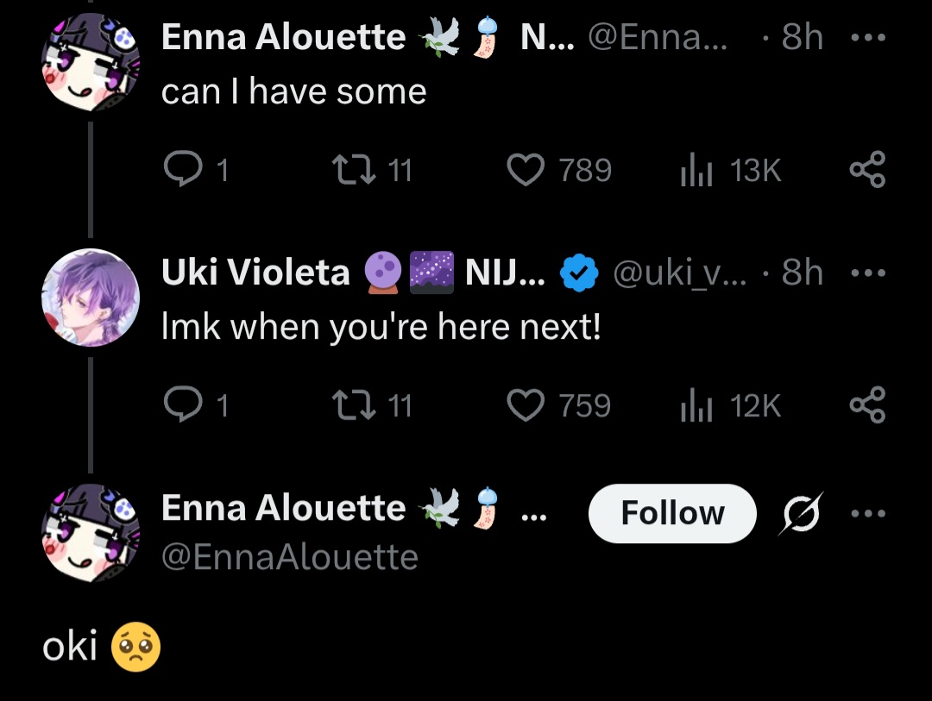This screenshot has width=932, height=701.
Task: Open more options on Uki Violeta's tweet
Action: [867, 273]
